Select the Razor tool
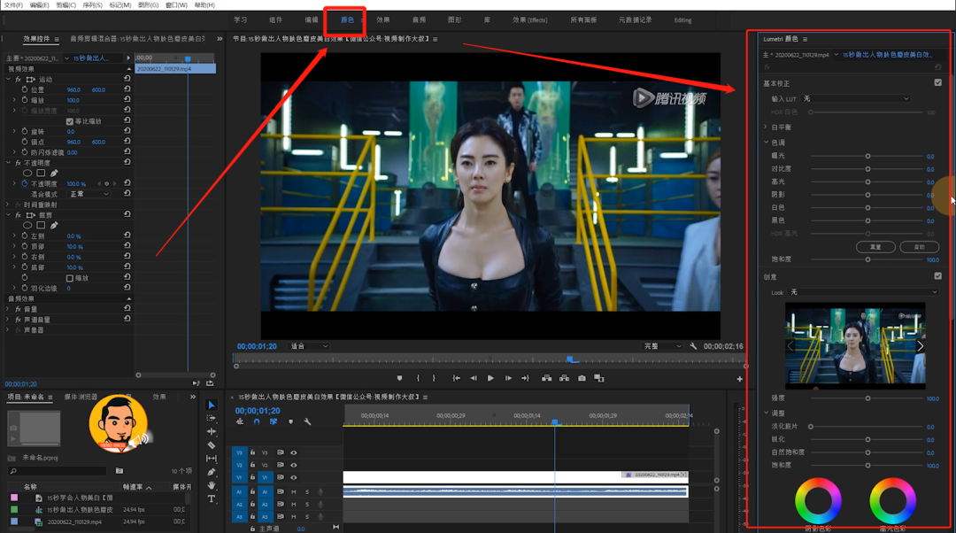 coord(212,445)
